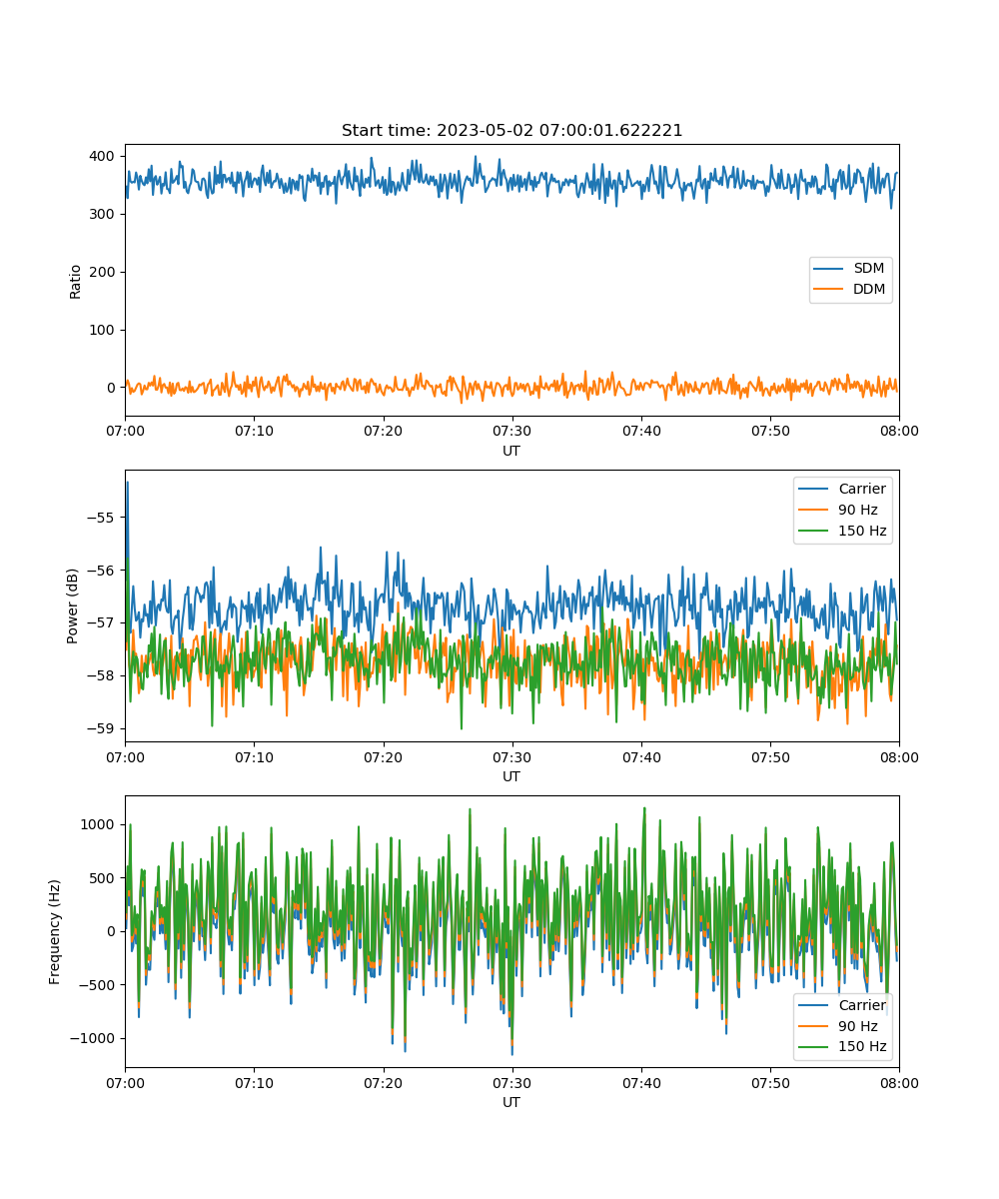Click the Frequency (Hz) y-axis label
Image resolution: width=999 pixels, height=1199 pixels.
[55, 932]
